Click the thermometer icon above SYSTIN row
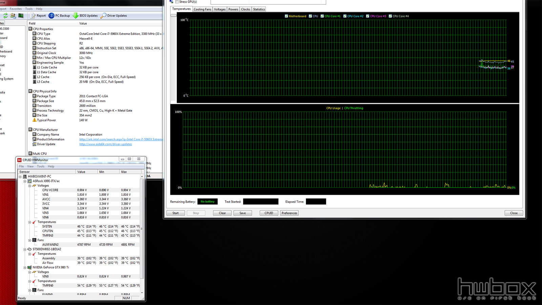The image size is (542, 305). [34, 222]
